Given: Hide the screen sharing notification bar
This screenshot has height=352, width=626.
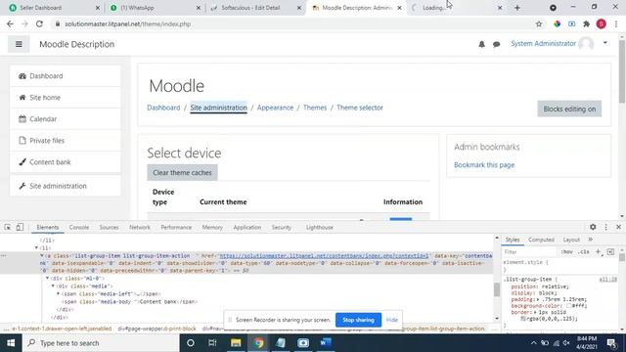Looking at the screenshot, I should coord(392,320).
